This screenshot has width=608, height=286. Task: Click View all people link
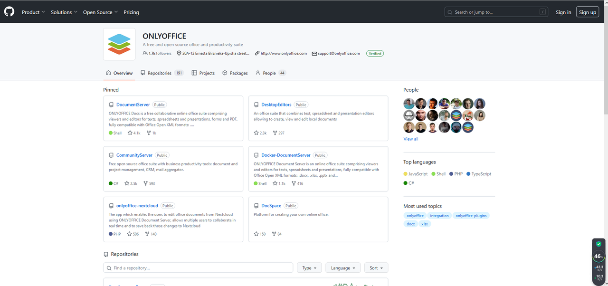(x=411, y=139)
